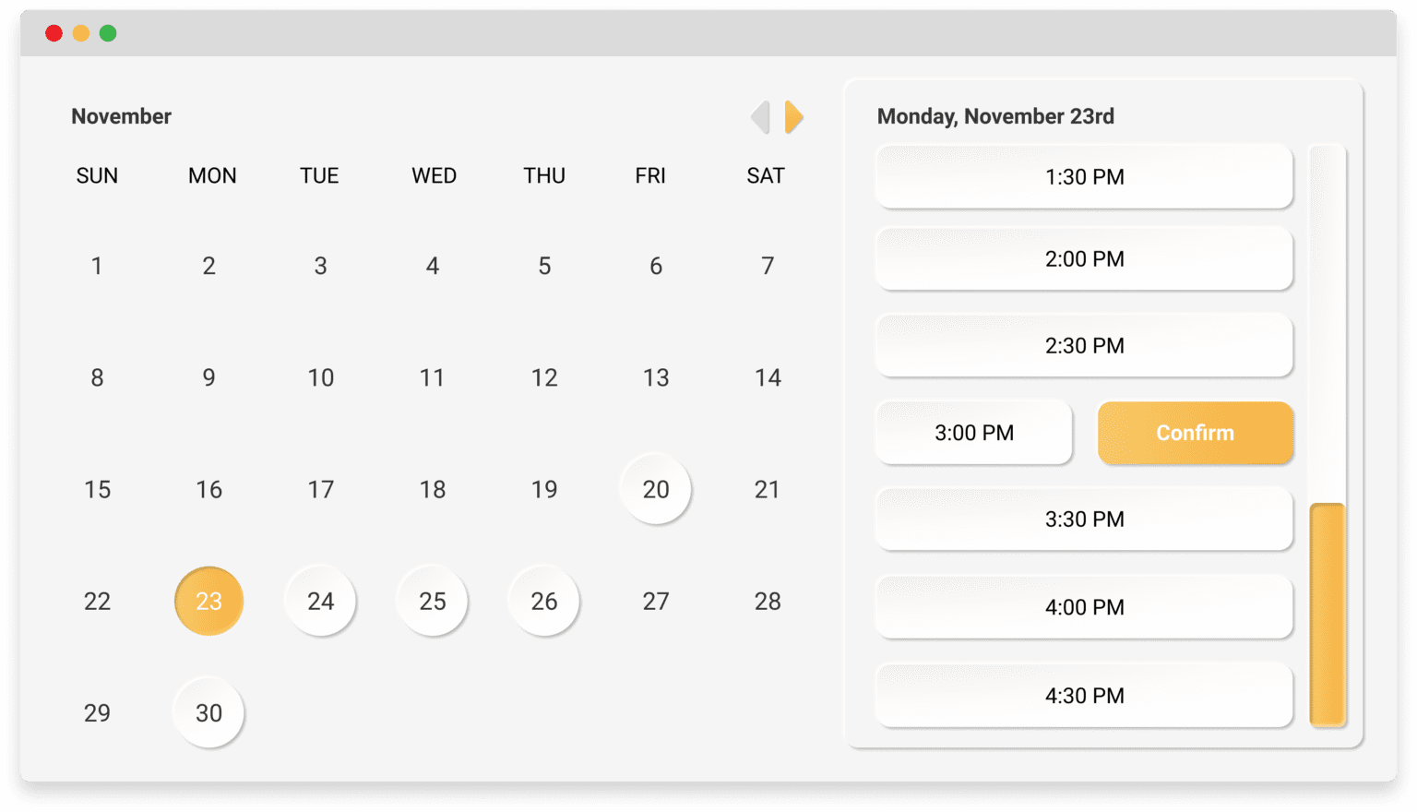Select November 20 on the calendar
The height and width of the screenshot is (812, 1417).
click(x=656, y=490)
